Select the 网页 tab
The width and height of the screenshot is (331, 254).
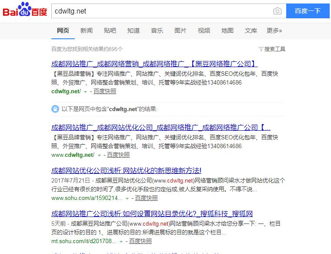pyautogui.click(x=63, y=30)
